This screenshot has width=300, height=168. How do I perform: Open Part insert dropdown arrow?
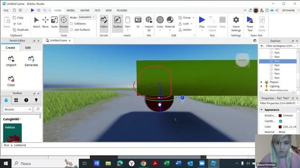coord(127,30)
